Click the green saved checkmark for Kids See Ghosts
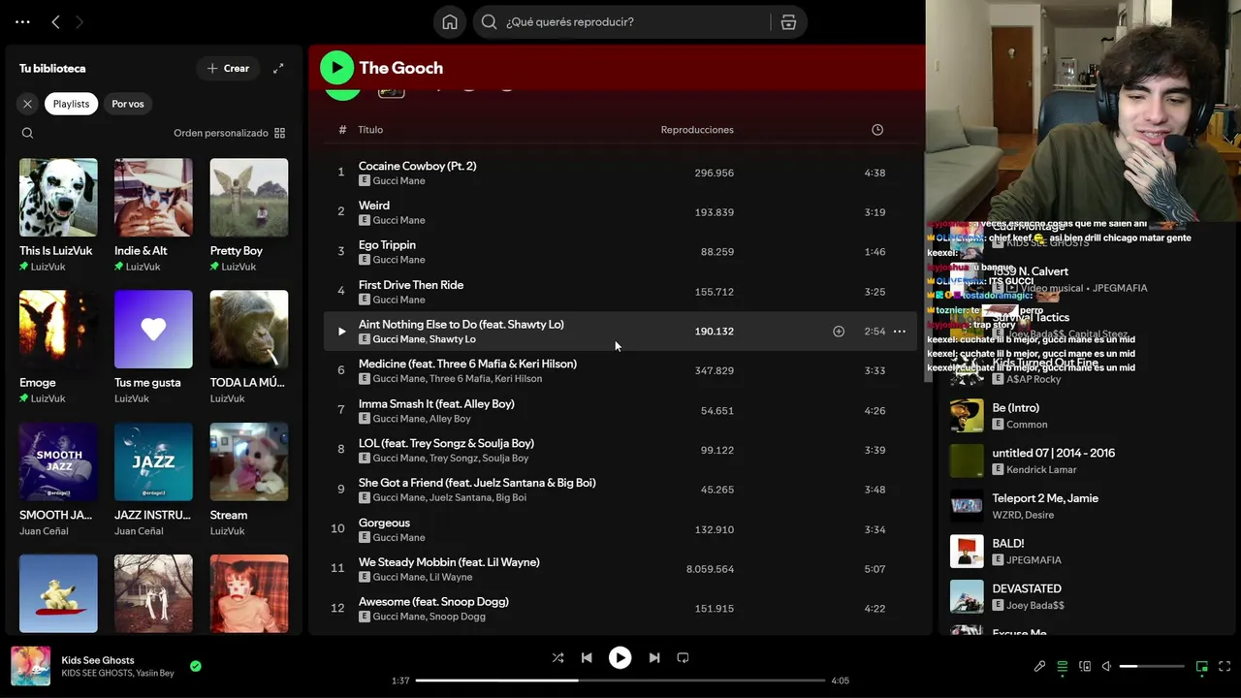 [x=196, y=667]
